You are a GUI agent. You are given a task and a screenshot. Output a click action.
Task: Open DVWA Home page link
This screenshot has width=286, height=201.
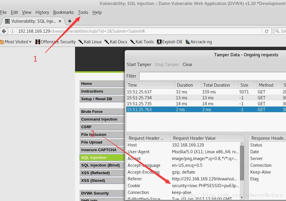coord(102,84)
